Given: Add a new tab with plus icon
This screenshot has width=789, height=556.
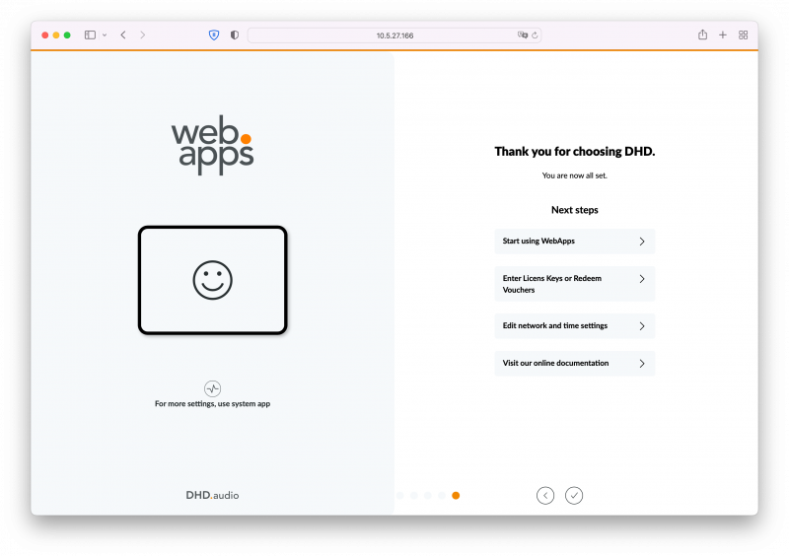Looking at the screenshot, I should [723, 35].
